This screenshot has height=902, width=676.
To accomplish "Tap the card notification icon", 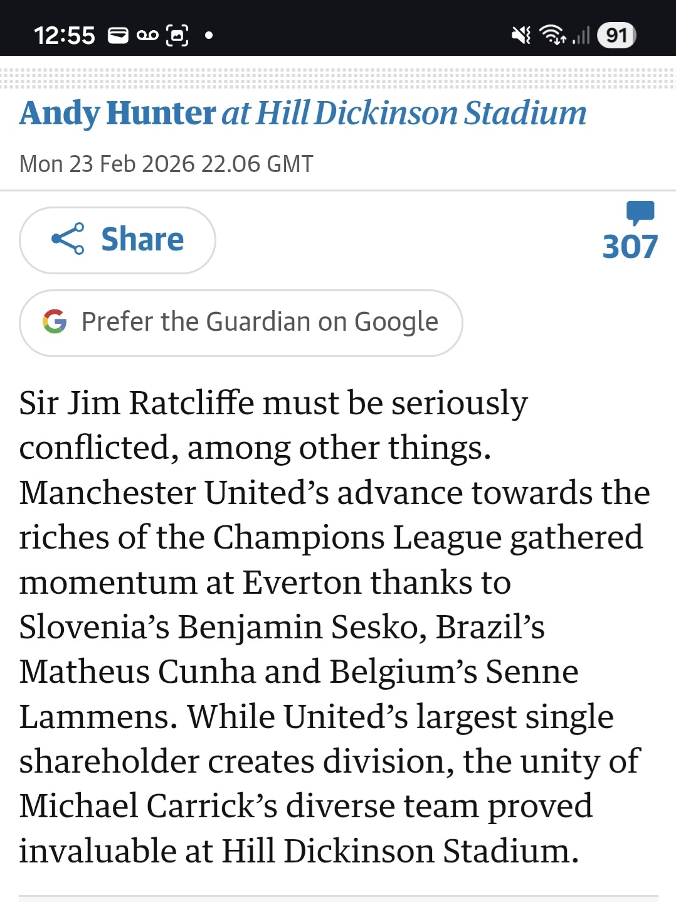I will coord(118,35).
